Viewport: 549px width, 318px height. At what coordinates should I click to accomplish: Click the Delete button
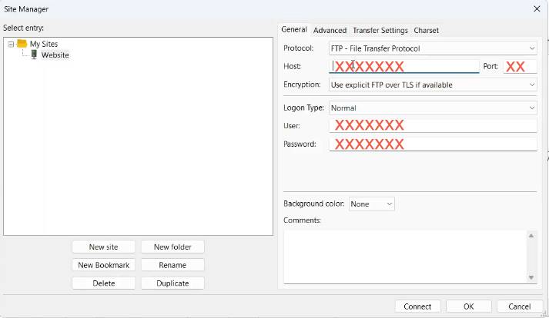coord(103,283)
